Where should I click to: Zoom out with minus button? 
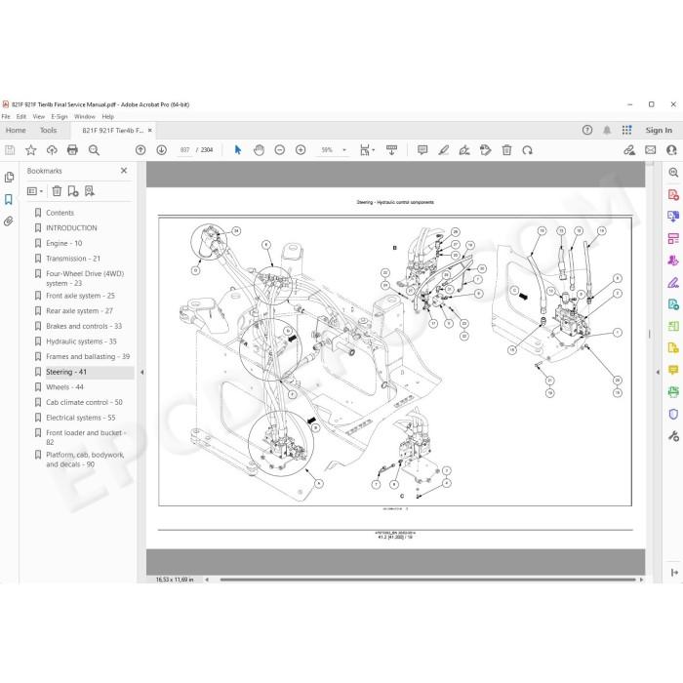click(x=280, y=150)
